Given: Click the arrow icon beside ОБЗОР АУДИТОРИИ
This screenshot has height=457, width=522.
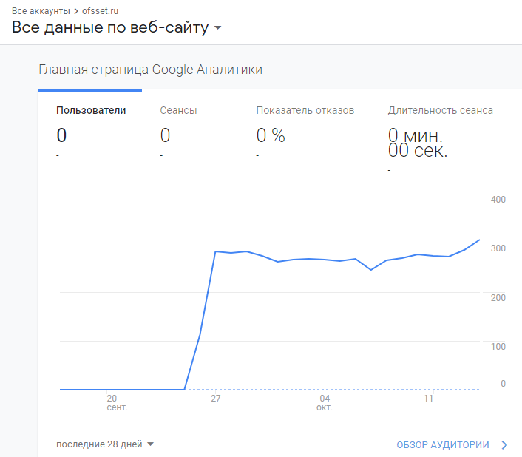Looking at the screenshot, I should [x=504, y=445].
